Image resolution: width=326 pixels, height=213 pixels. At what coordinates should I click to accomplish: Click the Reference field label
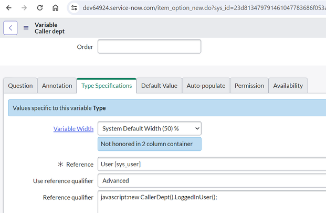click(x=80, y=164)
